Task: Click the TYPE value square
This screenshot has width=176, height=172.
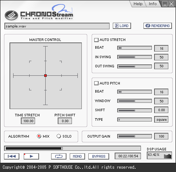Action: (161, 119)
